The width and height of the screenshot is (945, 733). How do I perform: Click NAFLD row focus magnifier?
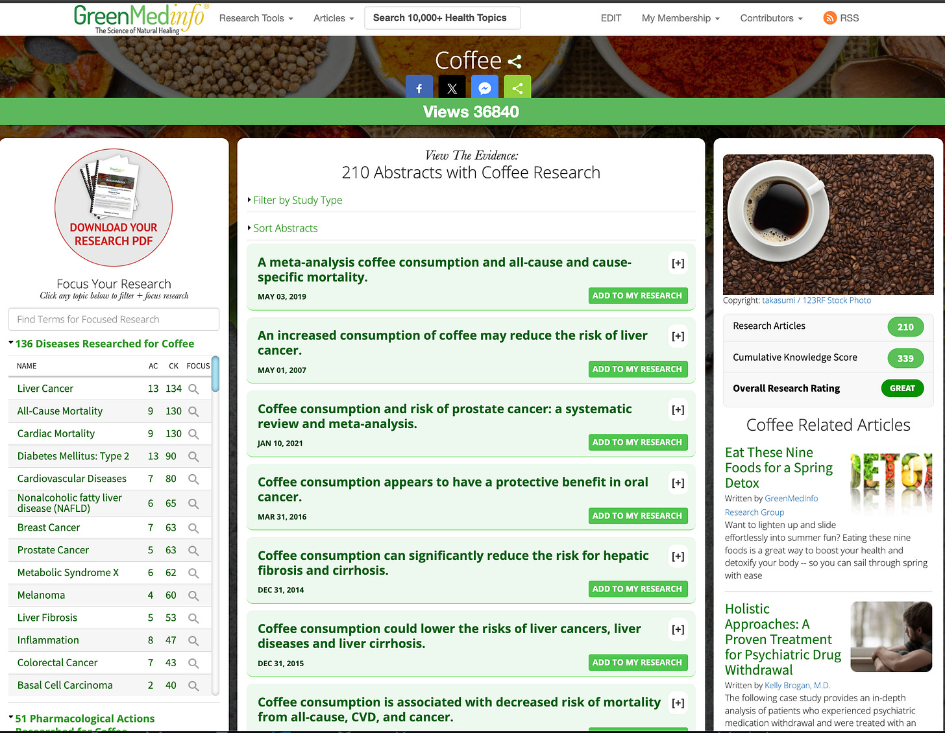click(x=193, y=504)
